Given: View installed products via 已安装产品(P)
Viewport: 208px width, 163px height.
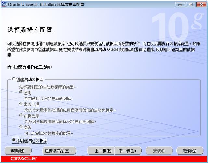Looking at the screenshot, I should coord(59,151).
